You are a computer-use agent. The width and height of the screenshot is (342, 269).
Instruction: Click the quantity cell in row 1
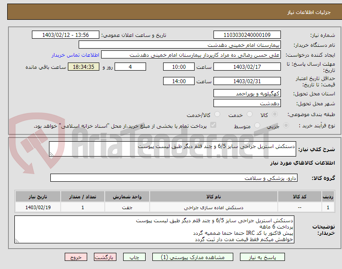(83, 207)
